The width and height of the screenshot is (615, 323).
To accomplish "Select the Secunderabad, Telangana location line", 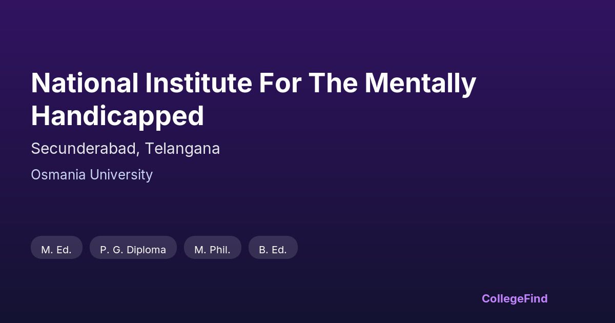I will pyautogui.click(x=125, y=149).
